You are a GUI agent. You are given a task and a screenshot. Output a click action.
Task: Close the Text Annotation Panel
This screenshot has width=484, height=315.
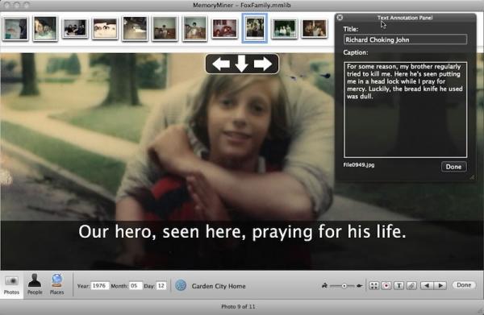point(340,18)
